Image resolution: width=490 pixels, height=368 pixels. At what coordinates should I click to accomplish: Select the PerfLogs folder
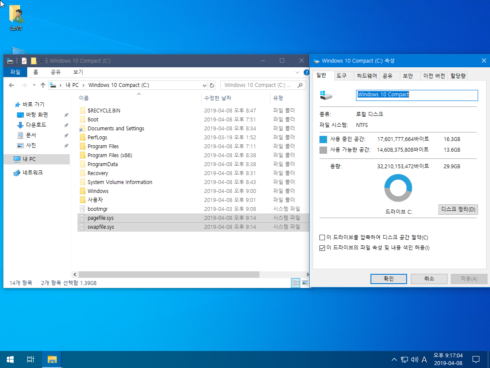click(x=97, y=138)
